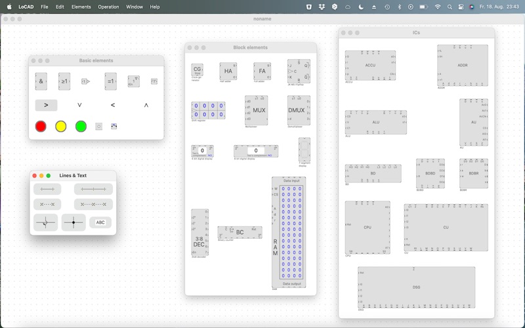Screen dimensions: 525x328
Task: Open the Dropbox menu bar icon
Action: [x=322, y=7]
